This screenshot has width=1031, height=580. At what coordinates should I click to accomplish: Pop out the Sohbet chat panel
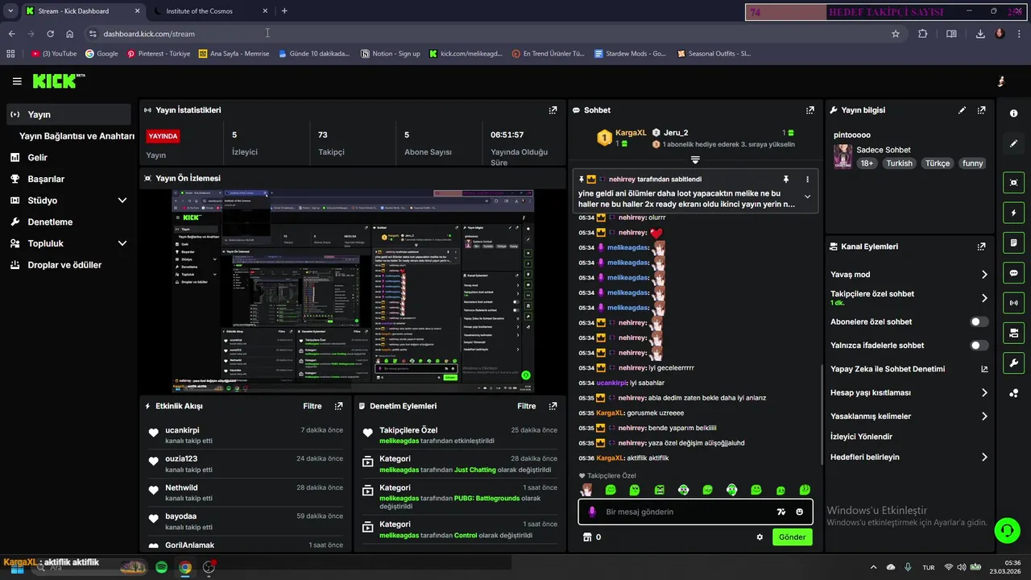click(809, 110)
